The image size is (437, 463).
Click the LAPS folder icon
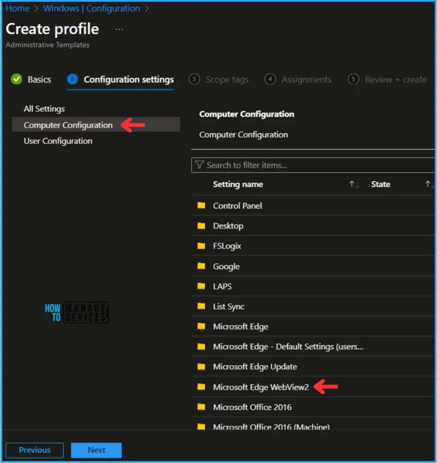point(201,286)
